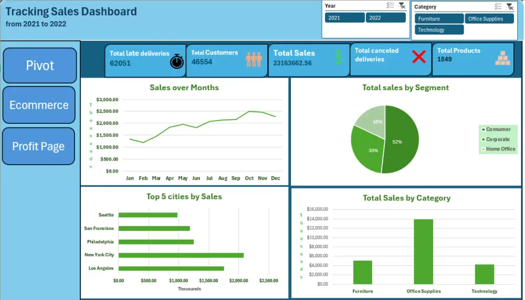The width and height of the screenshot is (525, 300).
Task: Click the Total canceled deliveries label
Action: click(376, 55)
